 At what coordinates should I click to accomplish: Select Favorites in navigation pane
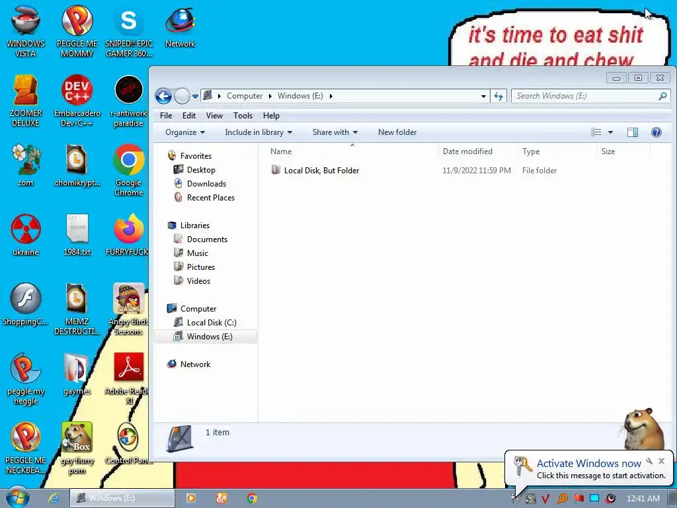click(196, 156)
